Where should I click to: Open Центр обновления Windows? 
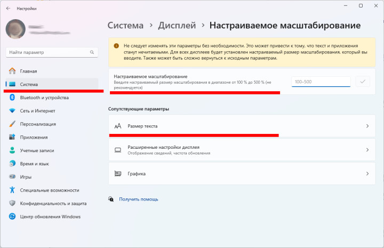coord(50,217)
